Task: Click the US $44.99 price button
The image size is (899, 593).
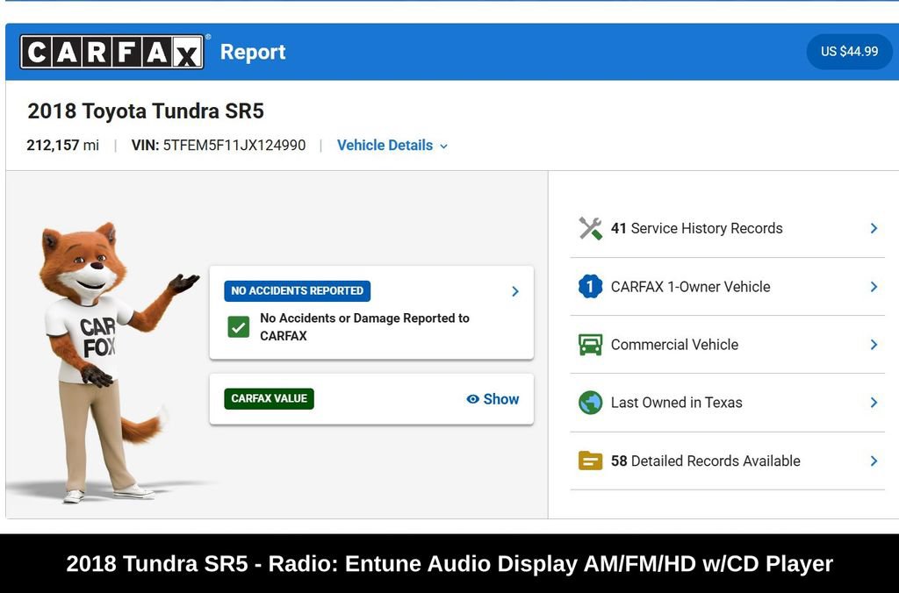Action: point(849,52)
